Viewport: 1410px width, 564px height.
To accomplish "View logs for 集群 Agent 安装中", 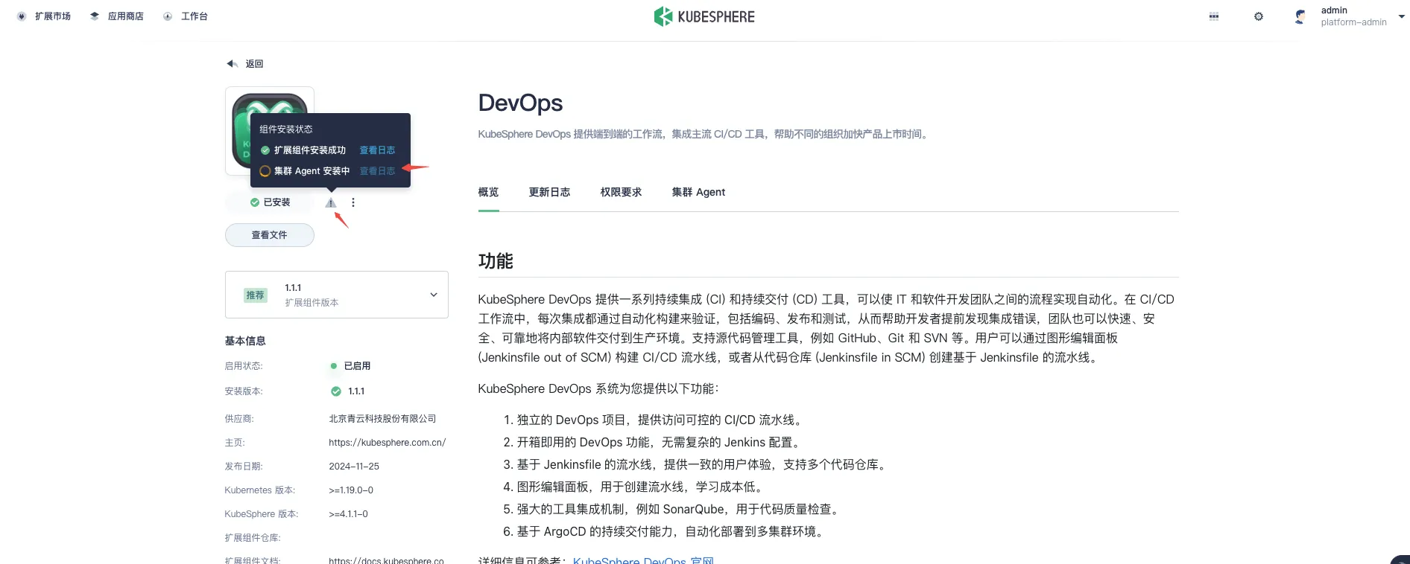I will 377,171.
